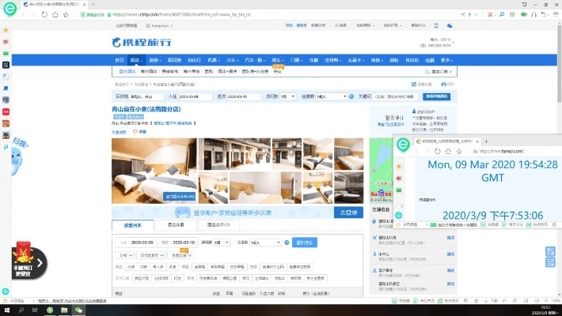Expand the sidebar chevron in small browser window

(x=401, y=205)
